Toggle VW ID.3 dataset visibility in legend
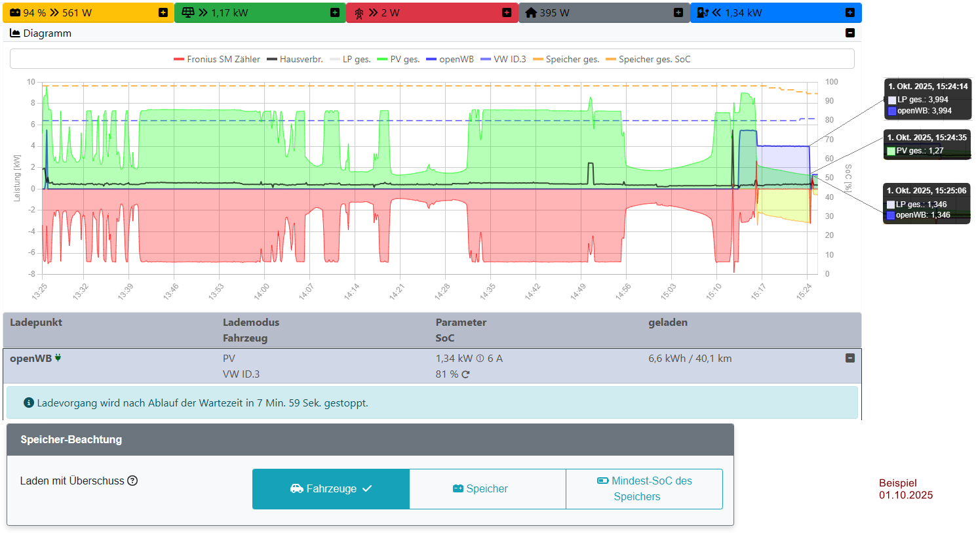 tap(503, 59)
